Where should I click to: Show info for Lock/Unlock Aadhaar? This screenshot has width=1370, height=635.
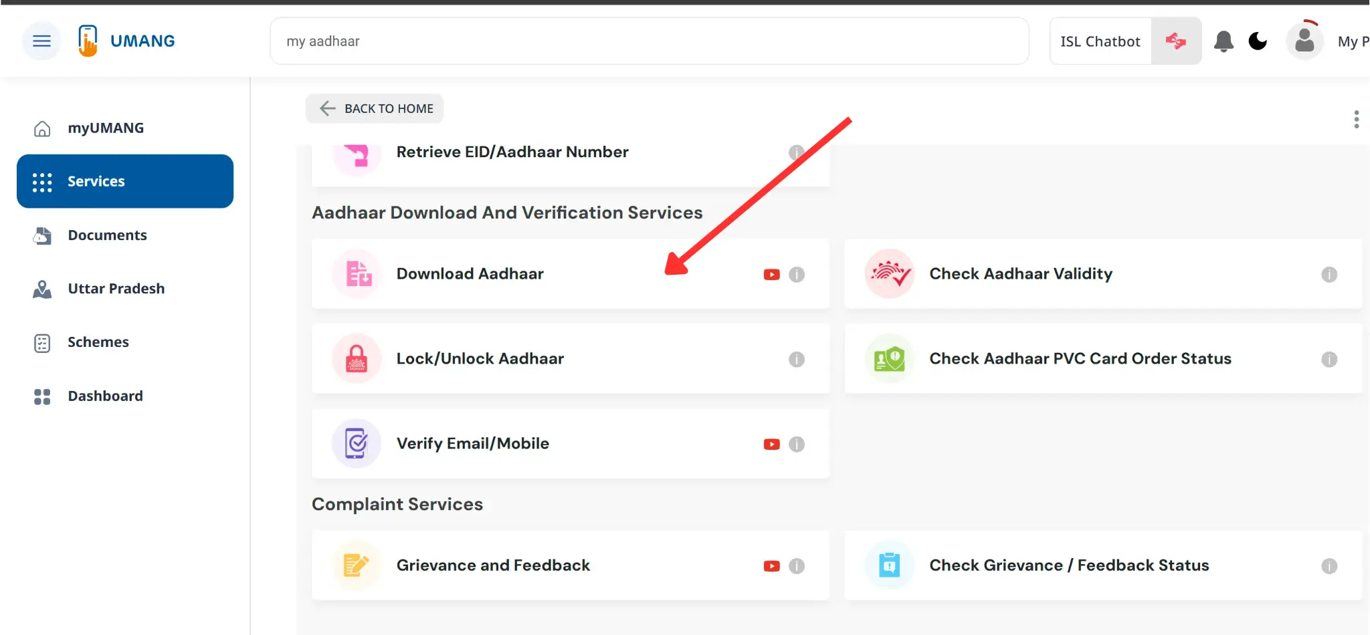point(796,360)
